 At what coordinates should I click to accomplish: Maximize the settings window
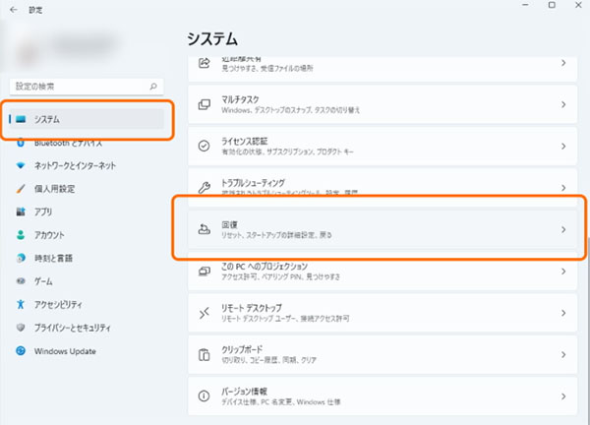coord(552,5)
